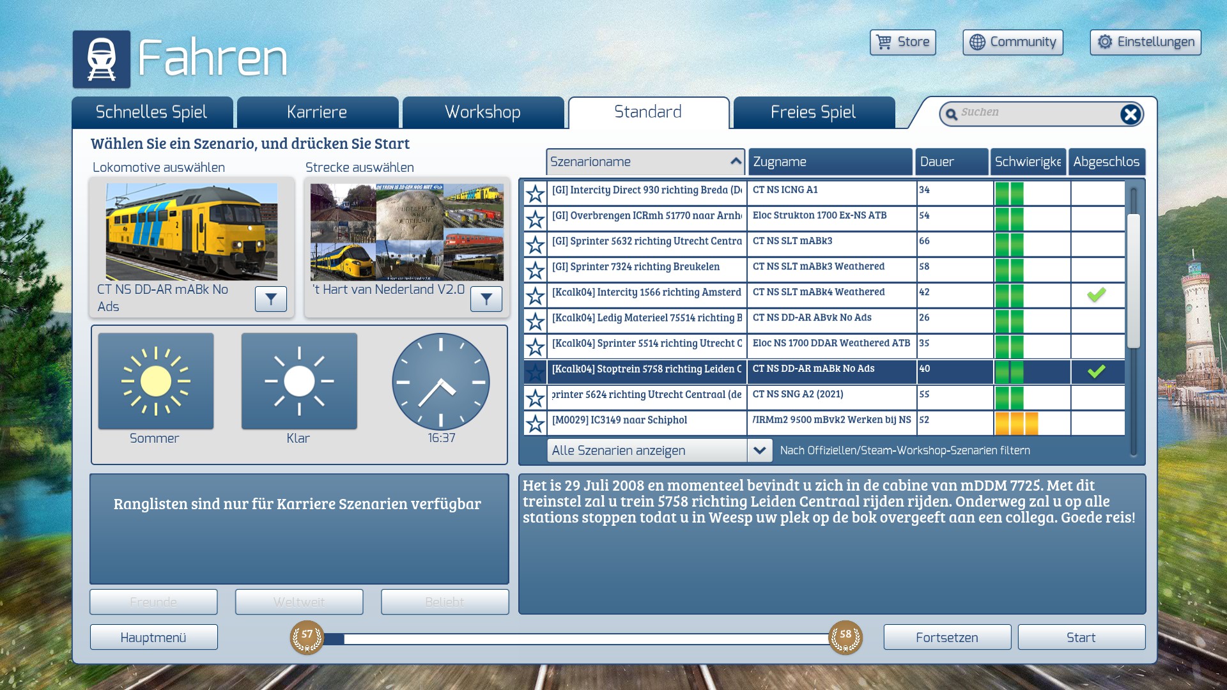Open the locomotive filter funnel icon
Image resolution: width=1227 pixels, height=690 pixels.
(271, 299)
